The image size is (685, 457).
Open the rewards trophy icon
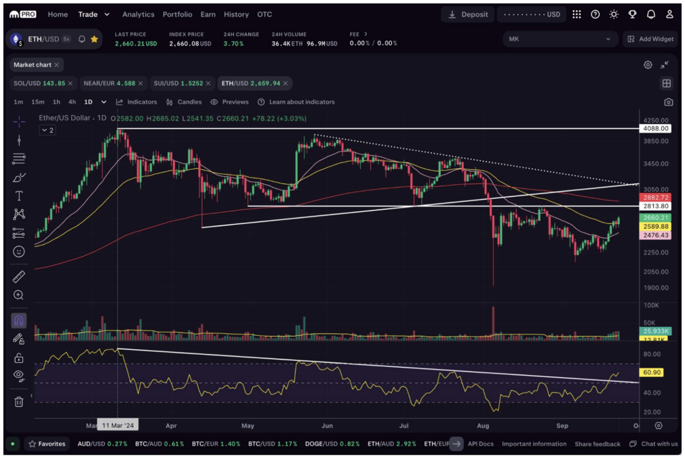click(632, 14)
